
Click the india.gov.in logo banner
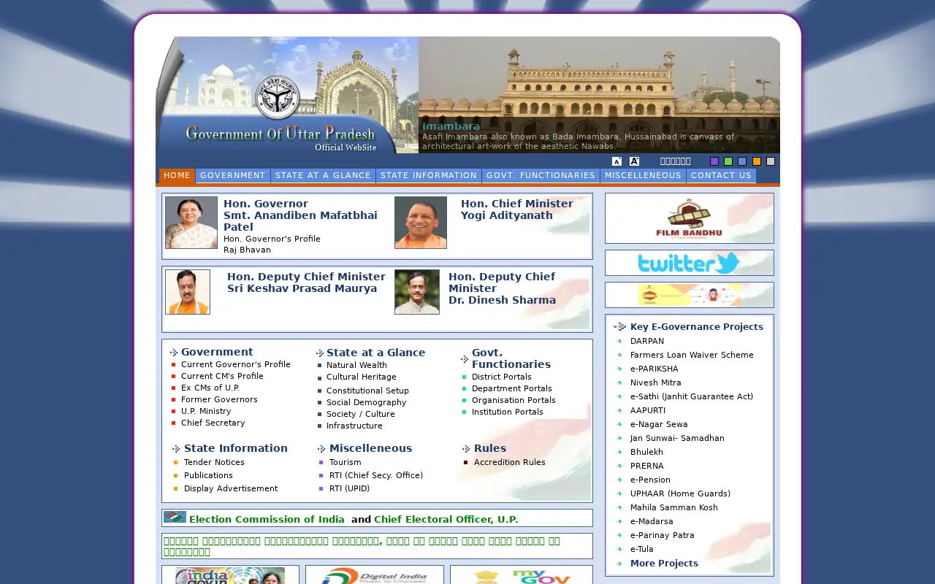(230, 575)
